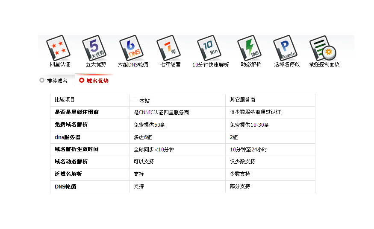Select the 域名动态解析 row label
The width and height of the screenshot is (374, 229).
point(71,162)
